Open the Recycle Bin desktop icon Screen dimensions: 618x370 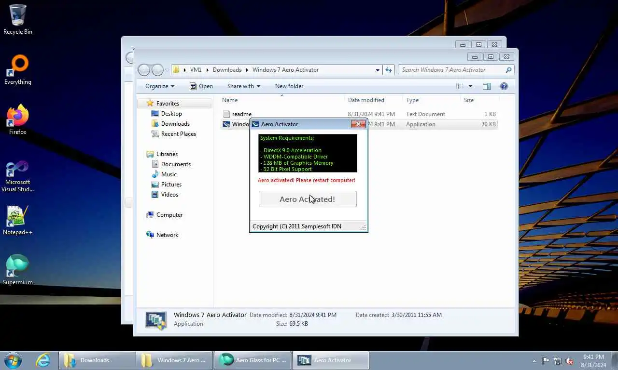(x=18, y=20)
